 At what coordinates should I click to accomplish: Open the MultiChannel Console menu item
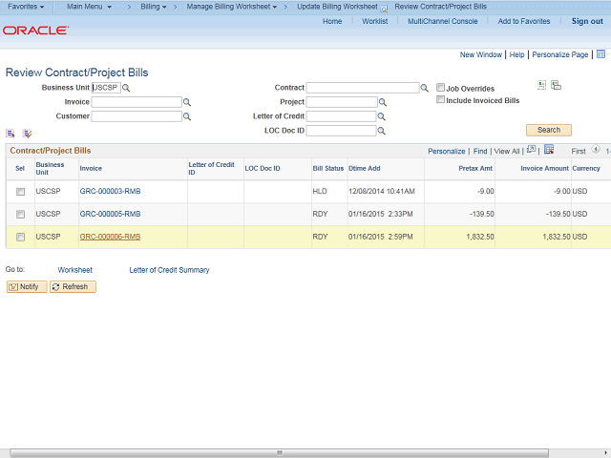(442, 21)
